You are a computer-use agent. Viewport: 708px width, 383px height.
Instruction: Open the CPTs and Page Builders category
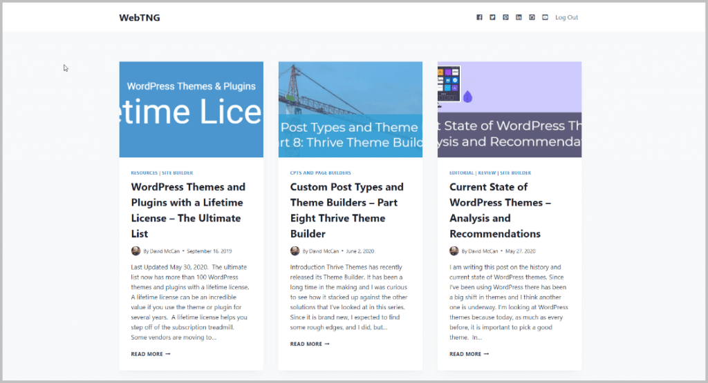tap(321, 173)
